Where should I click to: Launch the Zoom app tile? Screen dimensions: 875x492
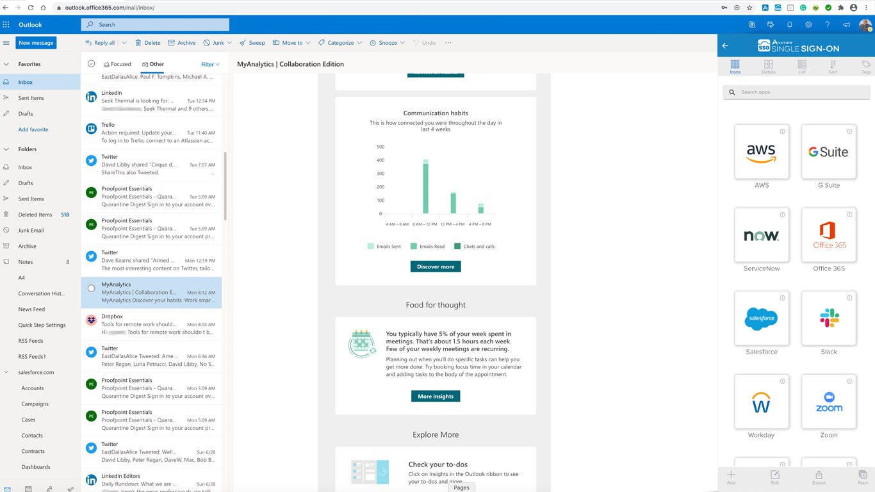coord(829,402)
